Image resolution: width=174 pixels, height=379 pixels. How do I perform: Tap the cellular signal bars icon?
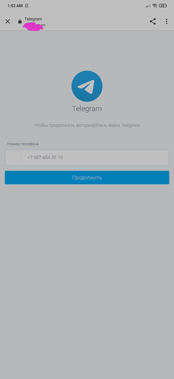tap(148, 6)
